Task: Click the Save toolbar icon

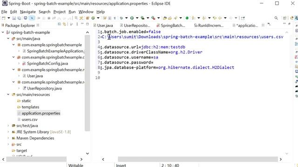Action: (x=14, y=18)
